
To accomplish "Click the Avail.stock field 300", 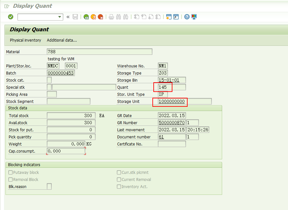I will point(71,123).
